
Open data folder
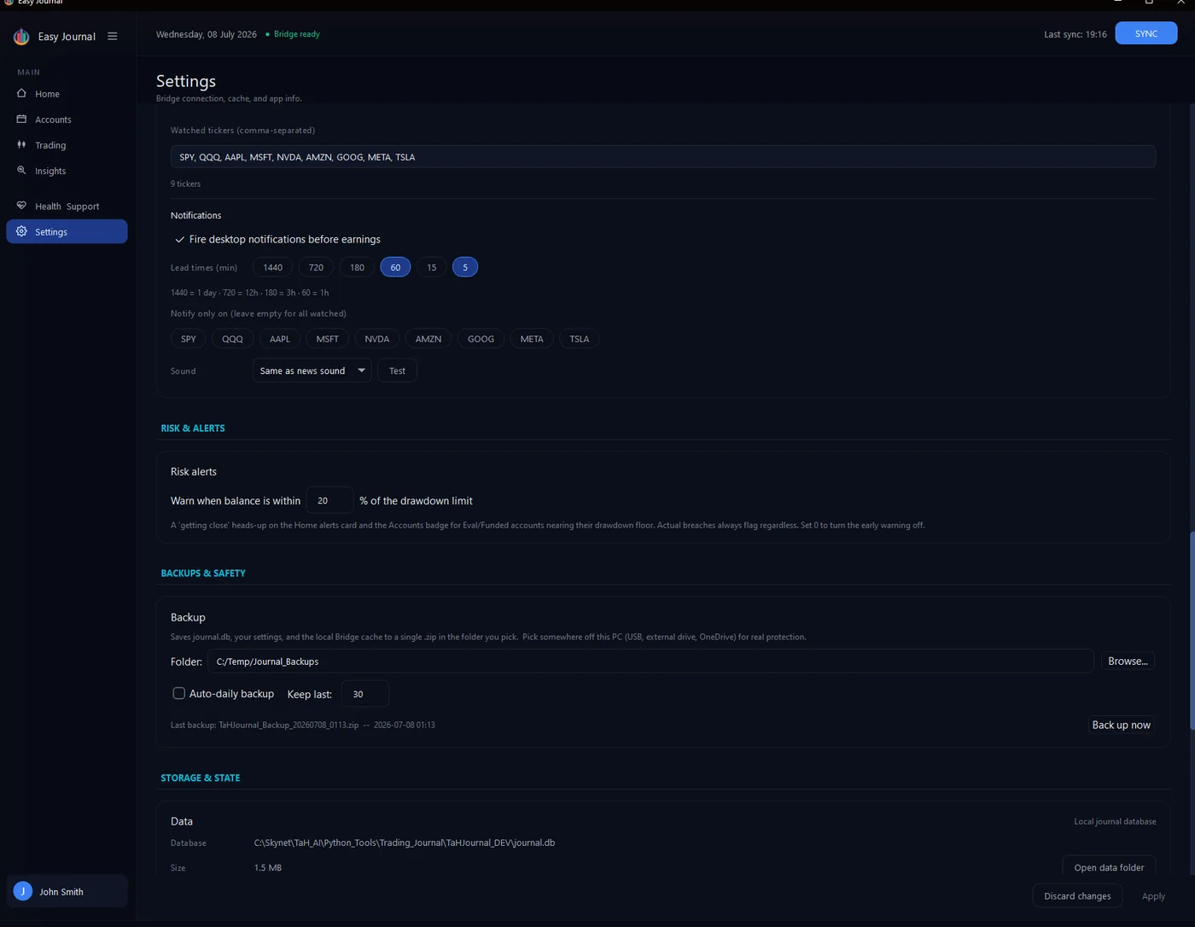point(1109,867)
